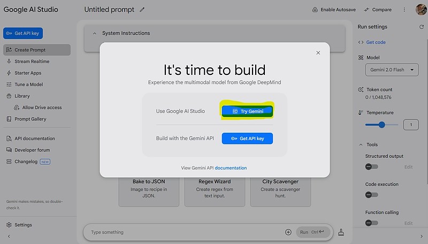428x244 pixels.
Task: Click the Temperature slider handle
Action: pyautogui.click(x=381, y=125)
